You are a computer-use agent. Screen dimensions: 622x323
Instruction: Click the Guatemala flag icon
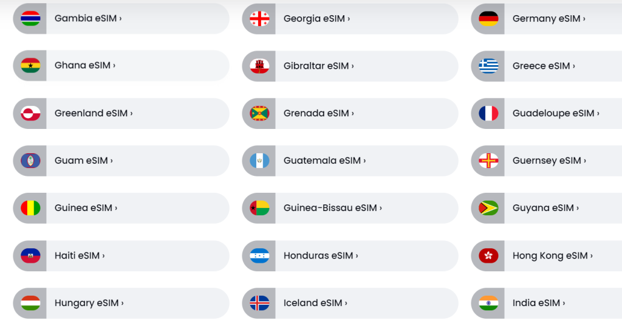click(259, 161)
